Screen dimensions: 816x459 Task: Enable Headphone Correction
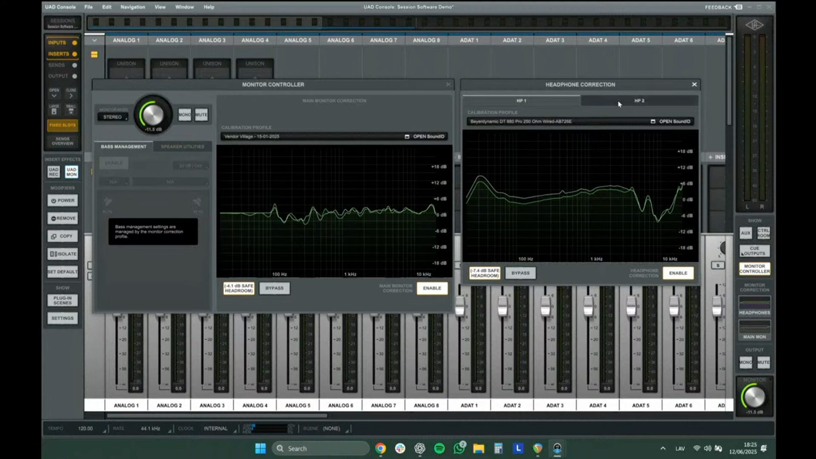point(678,273)
